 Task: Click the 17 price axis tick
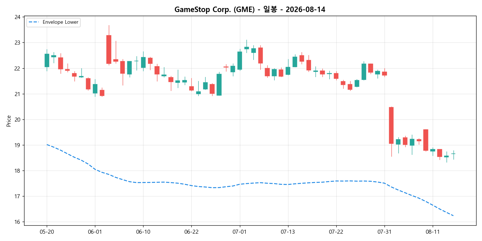(17, 196)
